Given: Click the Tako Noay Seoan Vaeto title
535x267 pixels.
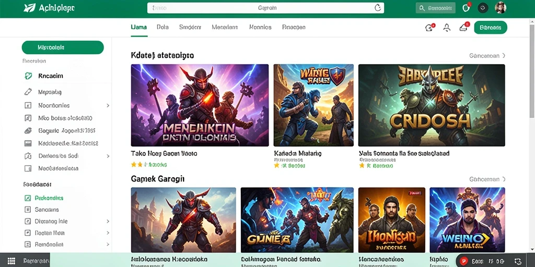Looking at the screenshot, I should [164, 154].
